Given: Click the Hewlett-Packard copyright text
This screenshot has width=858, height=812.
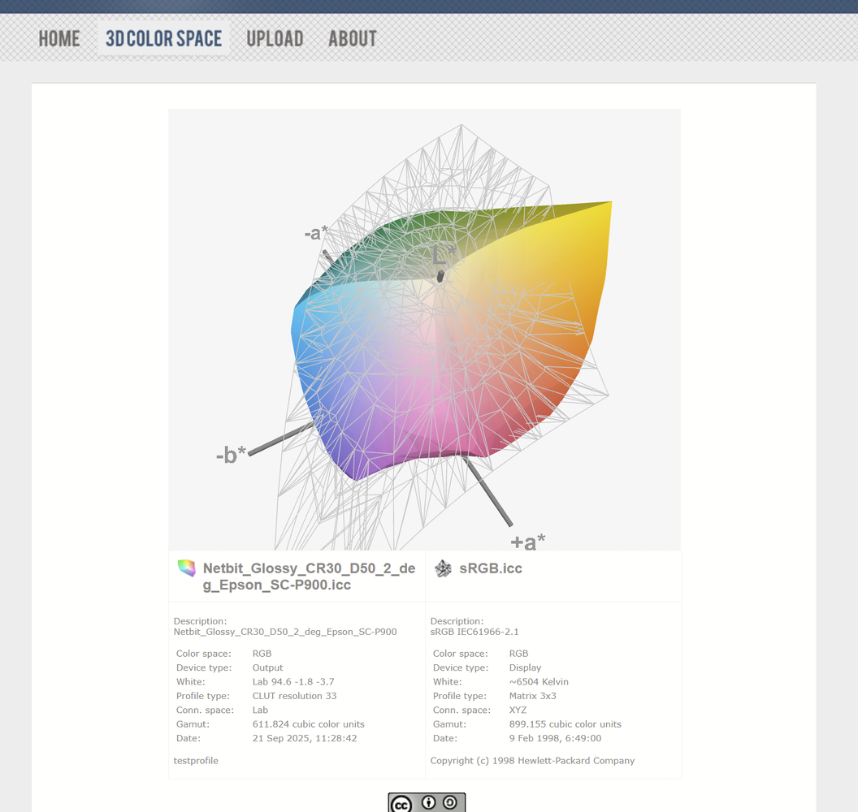Looking at the screenshot, I should coord(532,761).
